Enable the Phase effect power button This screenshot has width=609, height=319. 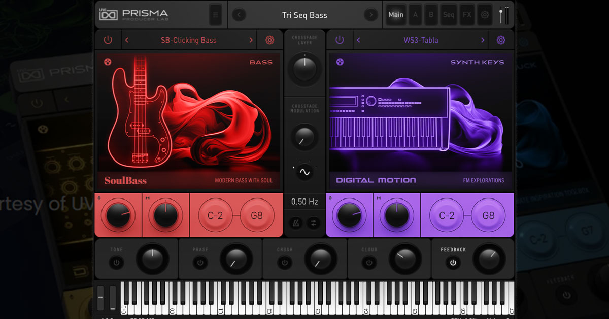[200, 263]
